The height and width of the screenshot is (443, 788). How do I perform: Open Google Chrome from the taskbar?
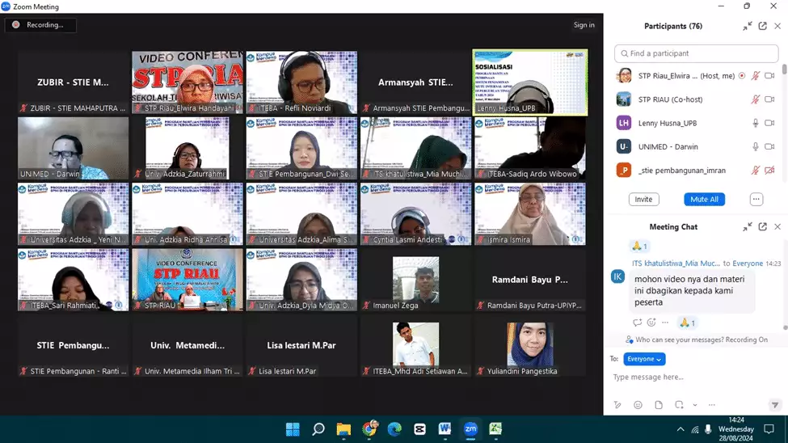(x=369, y=429)
